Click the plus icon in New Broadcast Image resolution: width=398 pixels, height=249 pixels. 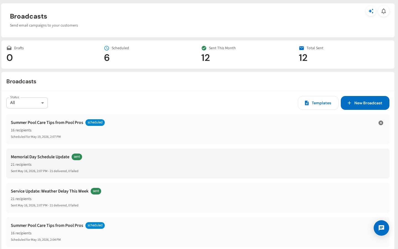pyautogui.click(x=349, y=103)
